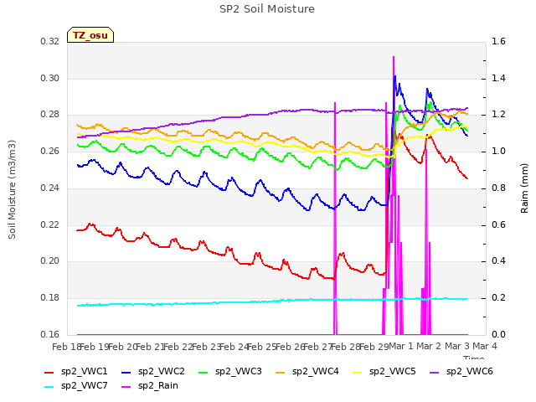Click the tallest magenta rain spike peak
This screenshot has height=402, width=536.
(x=394, y=57)
